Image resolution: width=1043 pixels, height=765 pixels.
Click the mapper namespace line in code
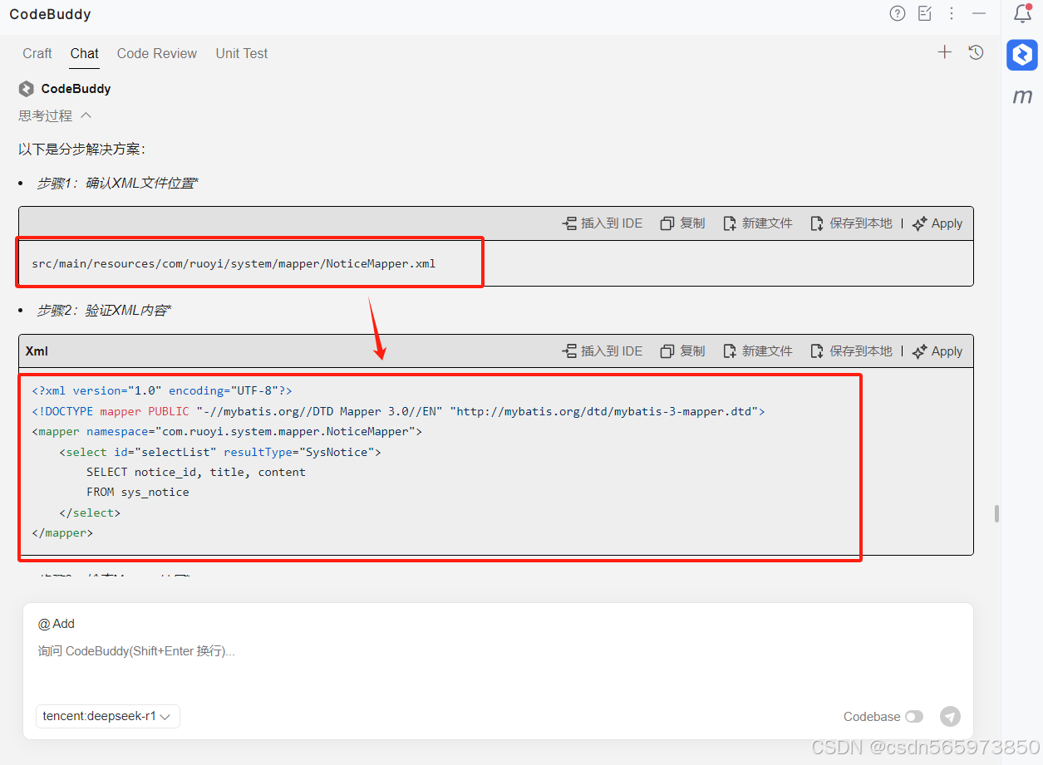[x=227, y=432]
